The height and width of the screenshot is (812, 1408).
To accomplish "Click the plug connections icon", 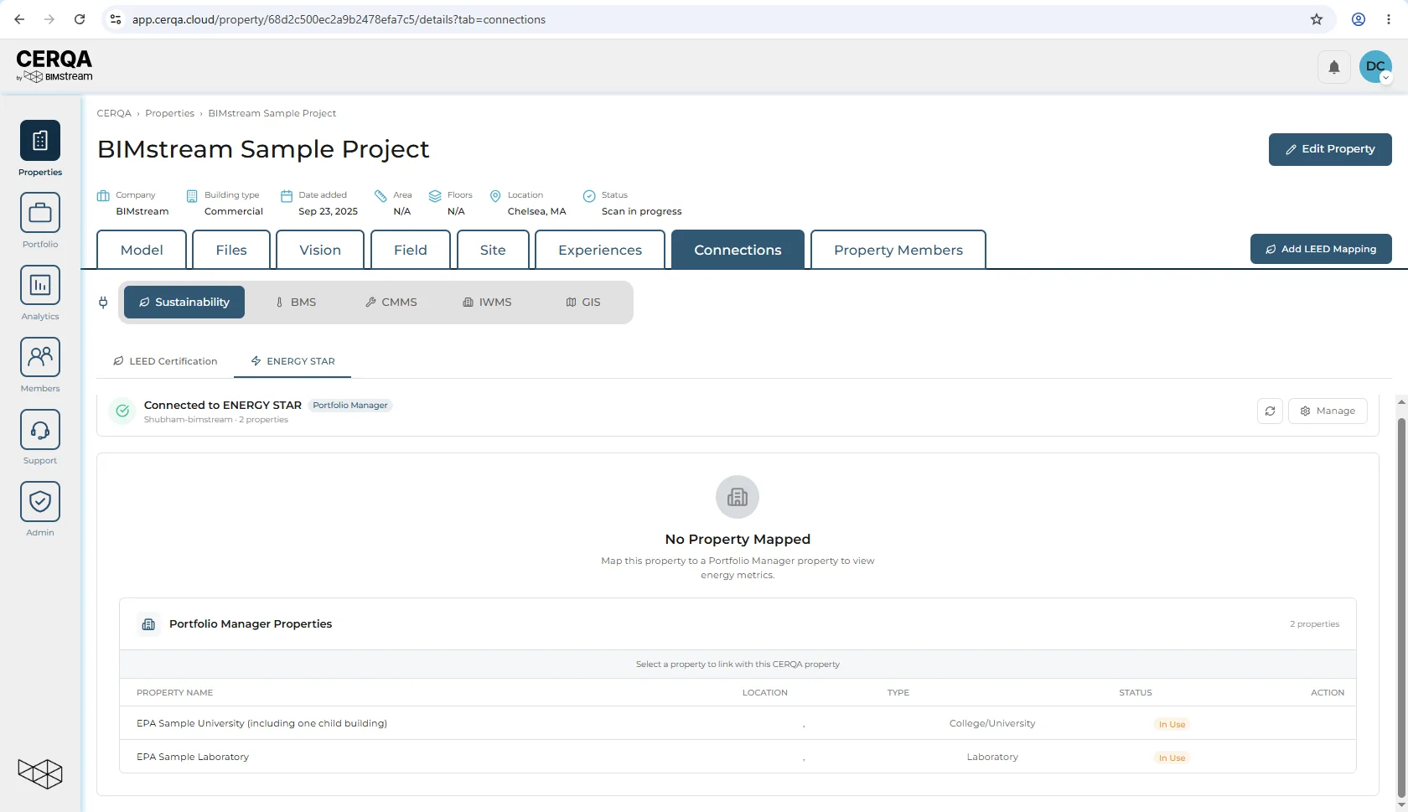I will click(103, 303).
